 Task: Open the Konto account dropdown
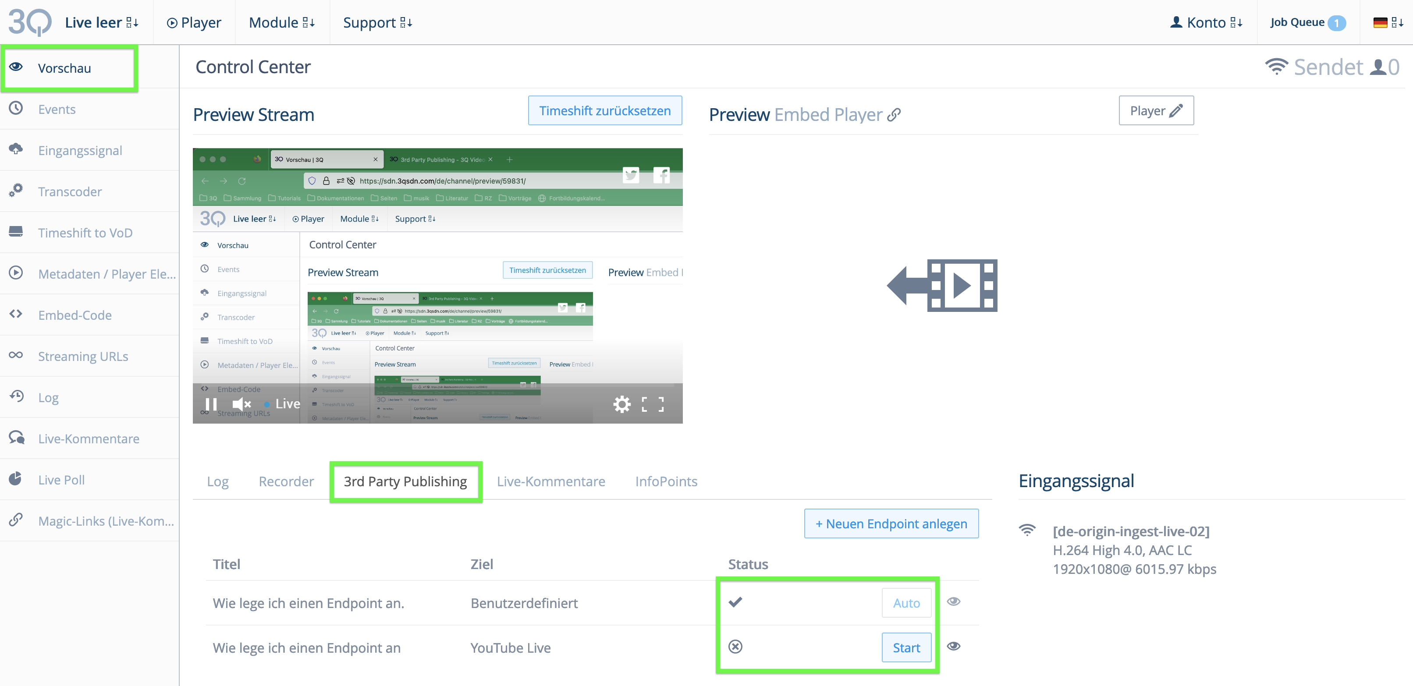1206,22
